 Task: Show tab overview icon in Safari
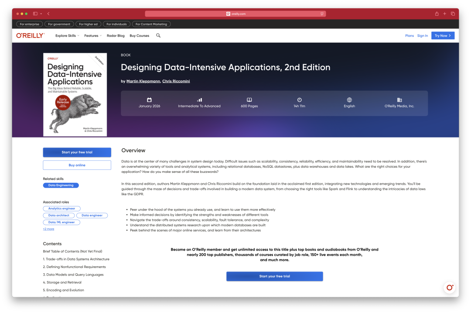[453, 14]
